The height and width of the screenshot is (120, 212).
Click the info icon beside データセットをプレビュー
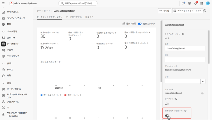(x=205, y=11)
